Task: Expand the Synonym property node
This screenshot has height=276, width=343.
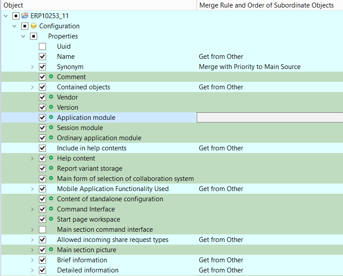Action: [x=32, y=67]
